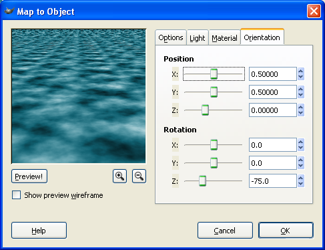Increase Position Z value using up arrow
The image size is (325, 250).
coord(301,107)
